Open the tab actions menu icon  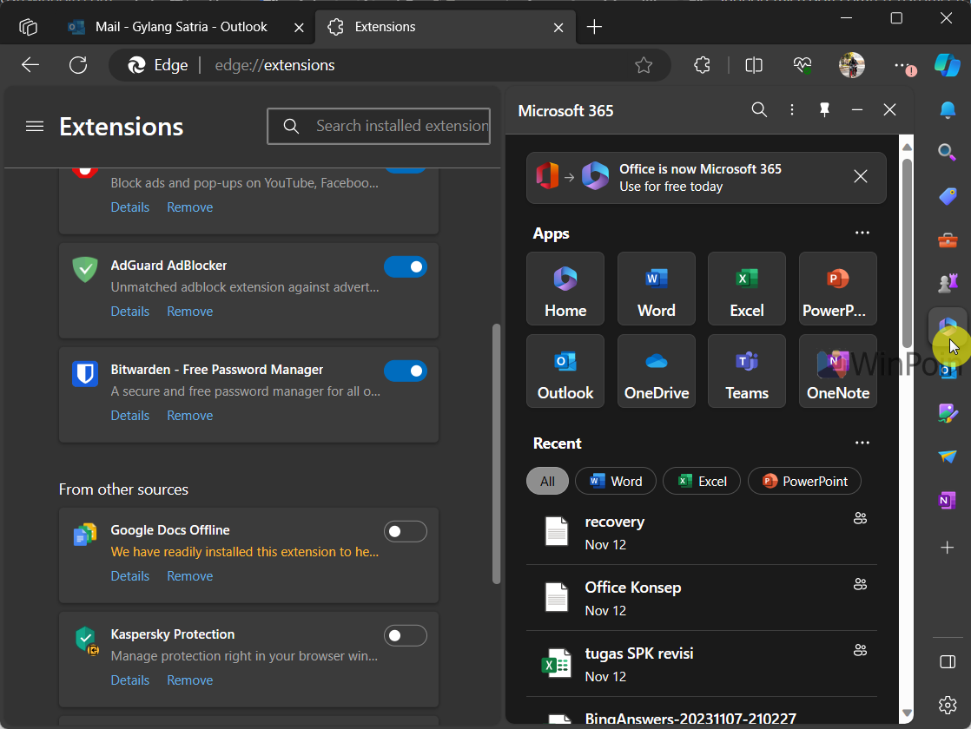[28, 27]
